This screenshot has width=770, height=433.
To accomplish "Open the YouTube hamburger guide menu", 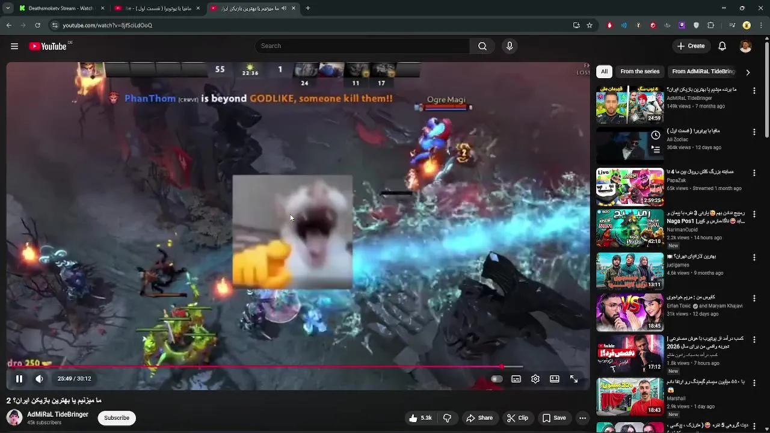I will point(14,46).
